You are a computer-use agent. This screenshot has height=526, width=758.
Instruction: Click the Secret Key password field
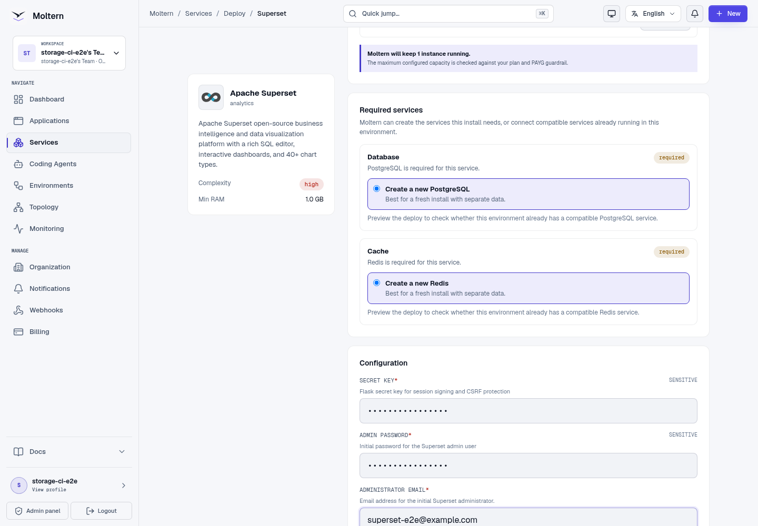[528, 411]
